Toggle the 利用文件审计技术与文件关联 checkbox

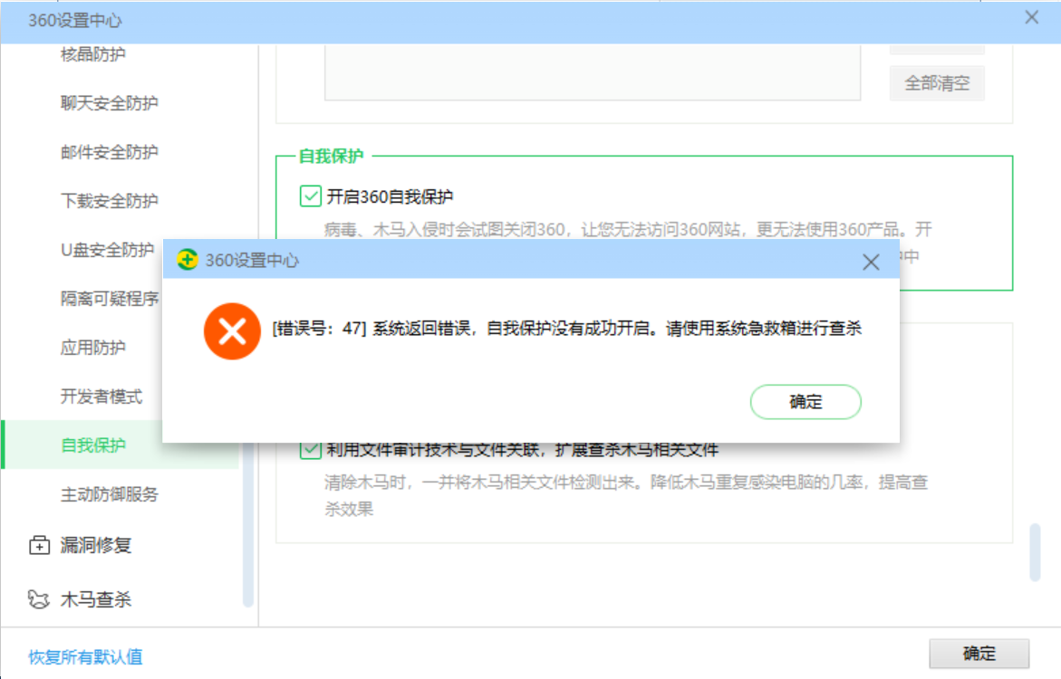click(310, 451)
